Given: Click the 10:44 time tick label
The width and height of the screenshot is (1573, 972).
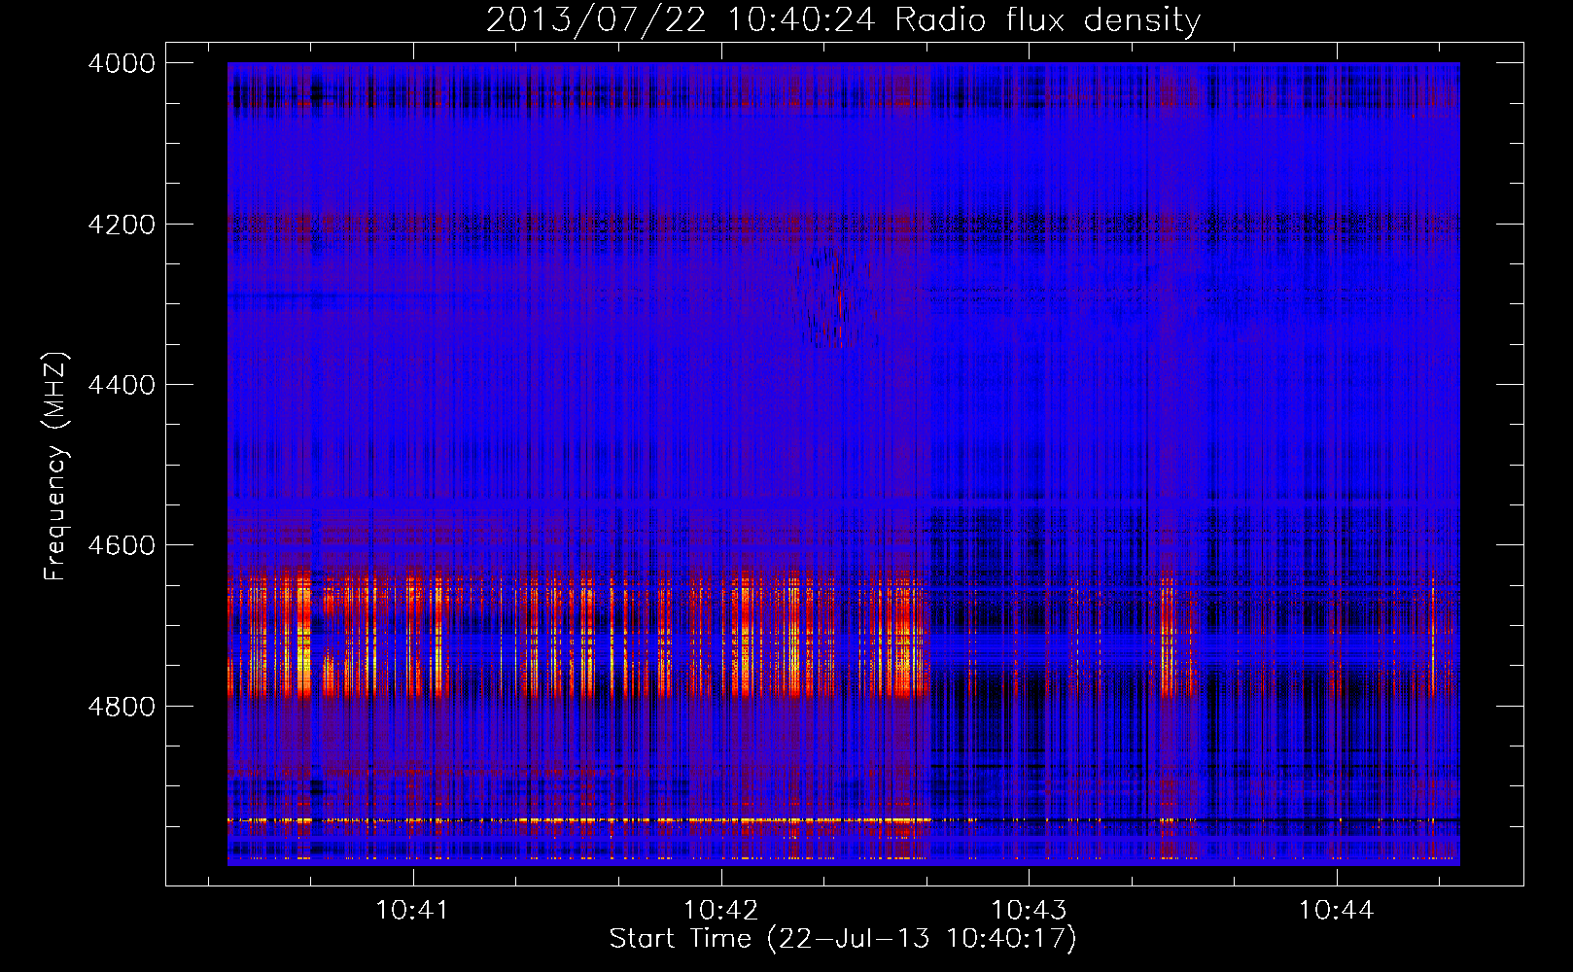Looking at the screenshot, I should point(1337,911).
